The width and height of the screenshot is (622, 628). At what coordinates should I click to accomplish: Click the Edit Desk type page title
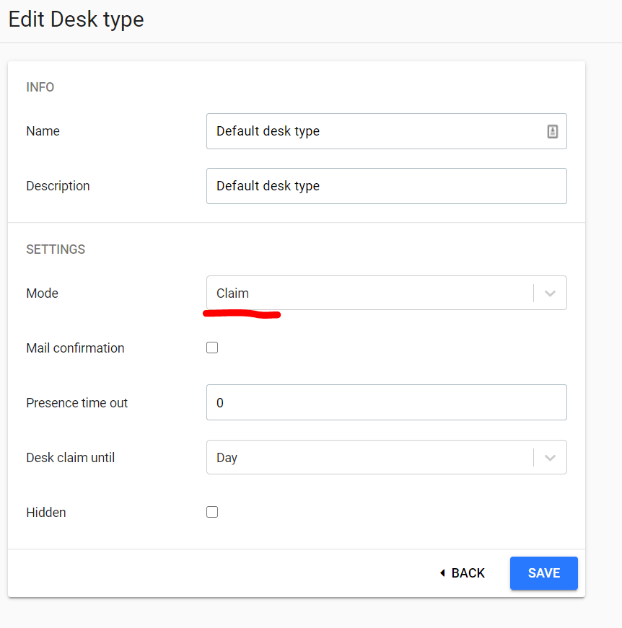[76, 19]
